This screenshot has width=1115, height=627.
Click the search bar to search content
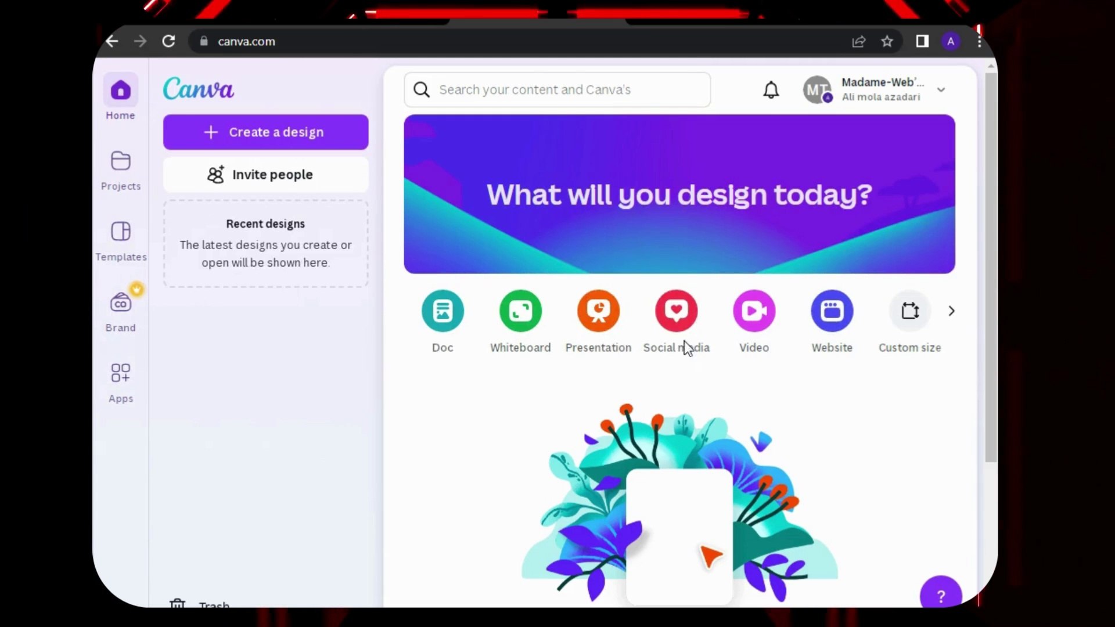tap(557, 89)
